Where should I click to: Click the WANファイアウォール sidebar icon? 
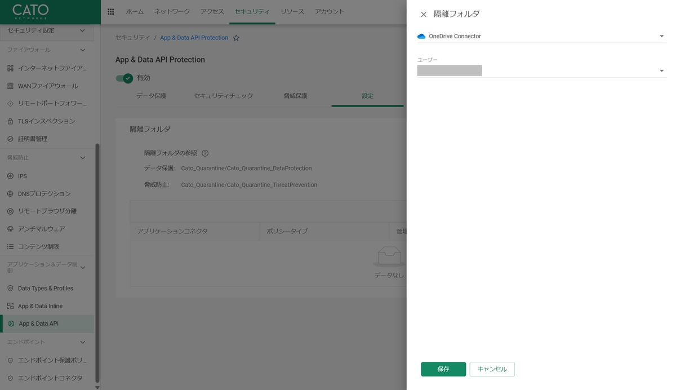click(x=10, y=86)
